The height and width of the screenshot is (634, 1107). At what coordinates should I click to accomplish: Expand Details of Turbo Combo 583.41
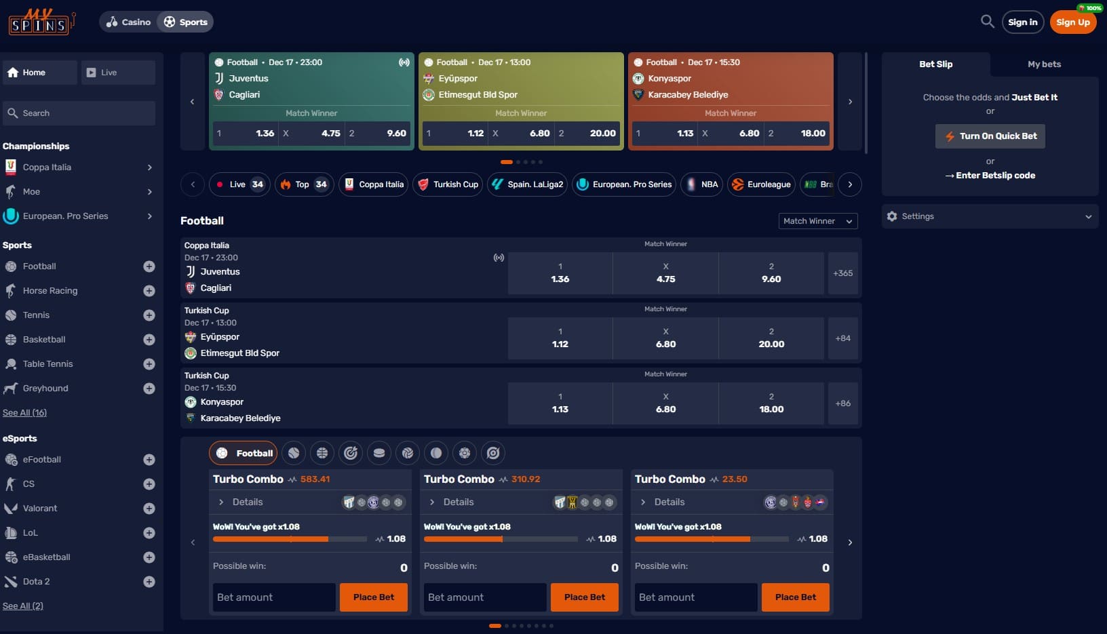click(241, 502)
